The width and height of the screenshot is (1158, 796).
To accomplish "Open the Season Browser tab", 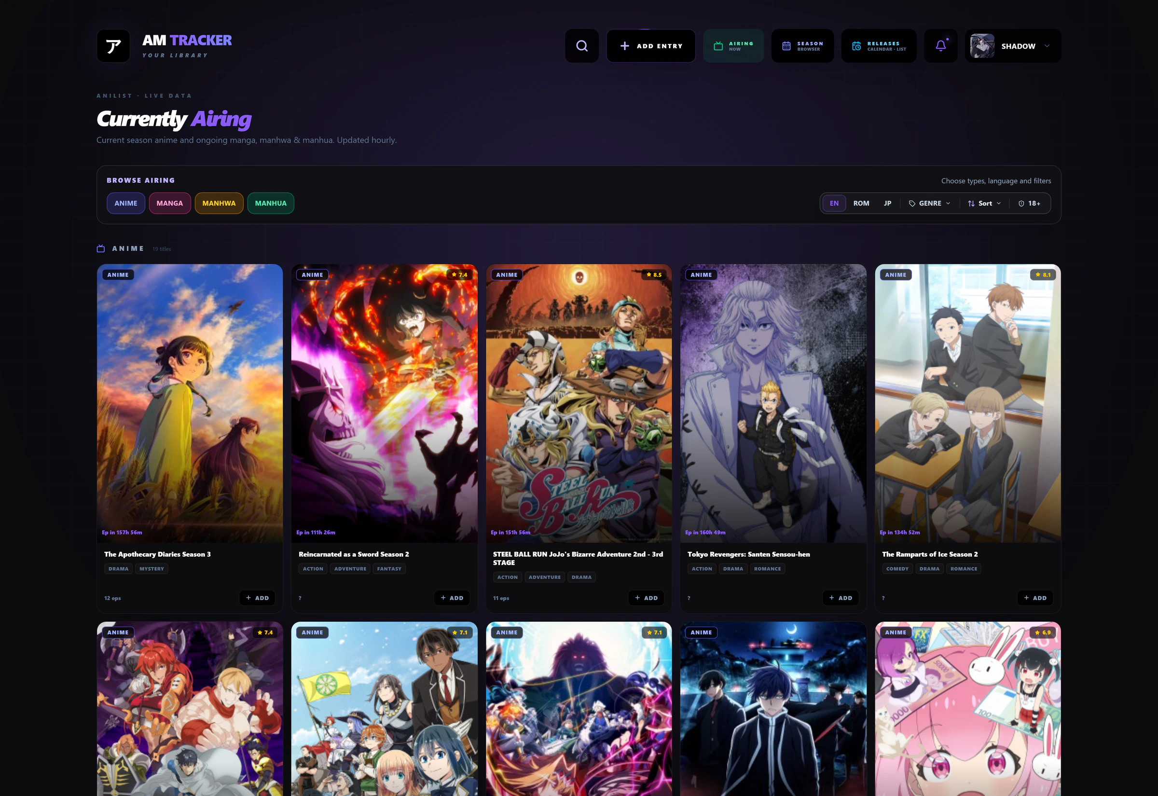I will click(x=802, y=46).
